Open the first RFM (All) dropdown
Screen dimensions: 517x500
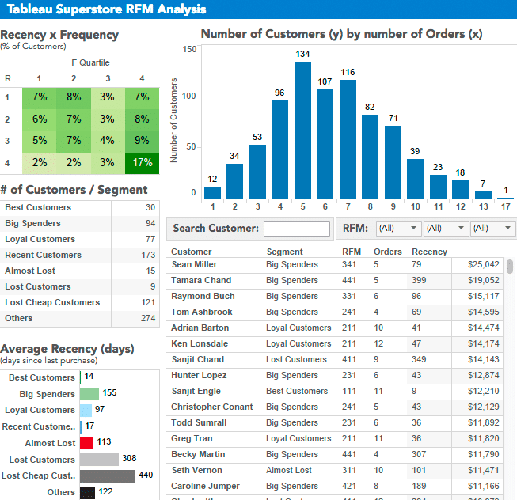398,228
